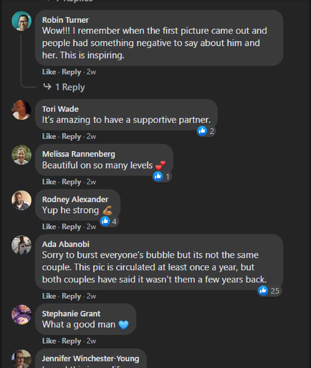Screen dimensions: 311x368
Task: Open Robin Turner's profile picture
Action: [x=21, y=21]
